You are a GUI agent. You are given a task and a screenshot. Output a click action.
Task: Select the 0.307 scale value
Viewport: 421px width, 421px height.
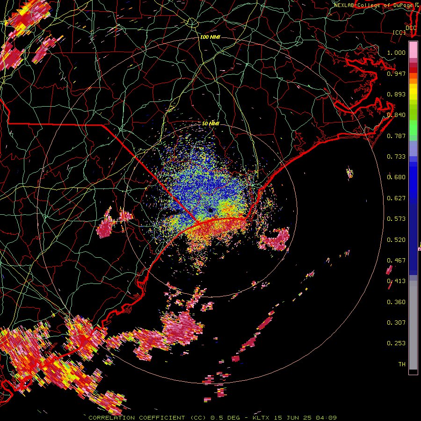(x=396, y=322)
